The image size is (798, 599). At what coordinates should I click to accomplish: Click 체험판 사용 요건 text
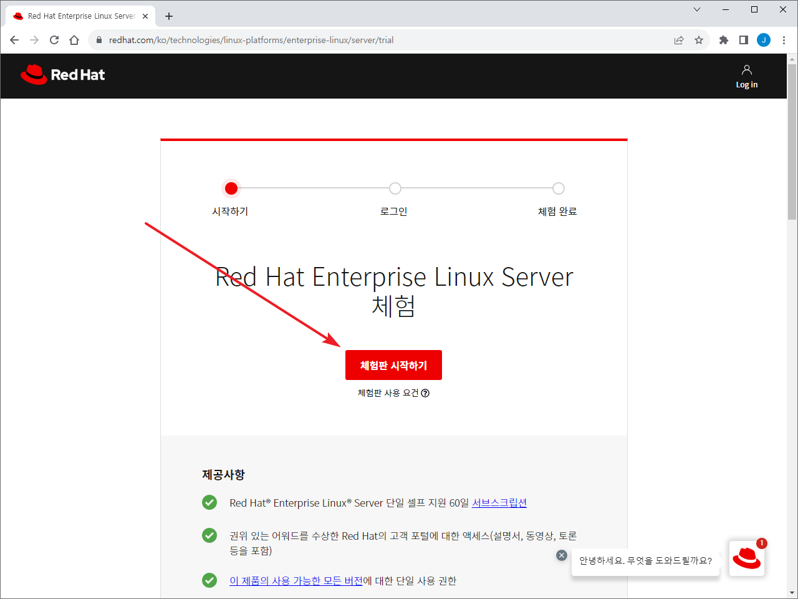tap(388, 393)
